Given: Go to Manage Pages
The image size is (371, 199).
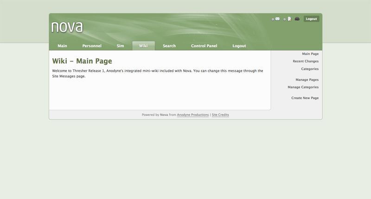Looking at the screenshot, I should tap(307, 80).
